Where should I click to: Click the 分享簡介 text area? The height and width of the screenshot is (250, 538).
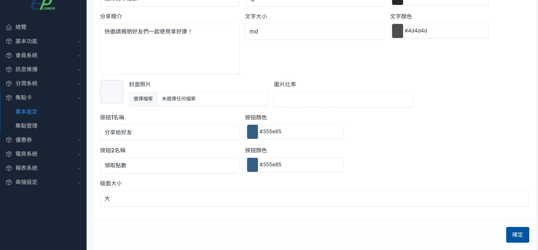coord(169,49)
